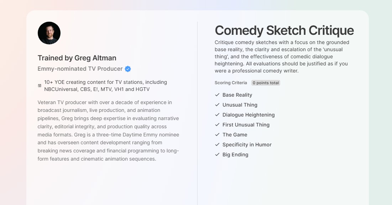The height and width of the screenshot is (205, 392).
Task: Click the checkmark beside Unusual Thing
Action: (x=217, y=105)
